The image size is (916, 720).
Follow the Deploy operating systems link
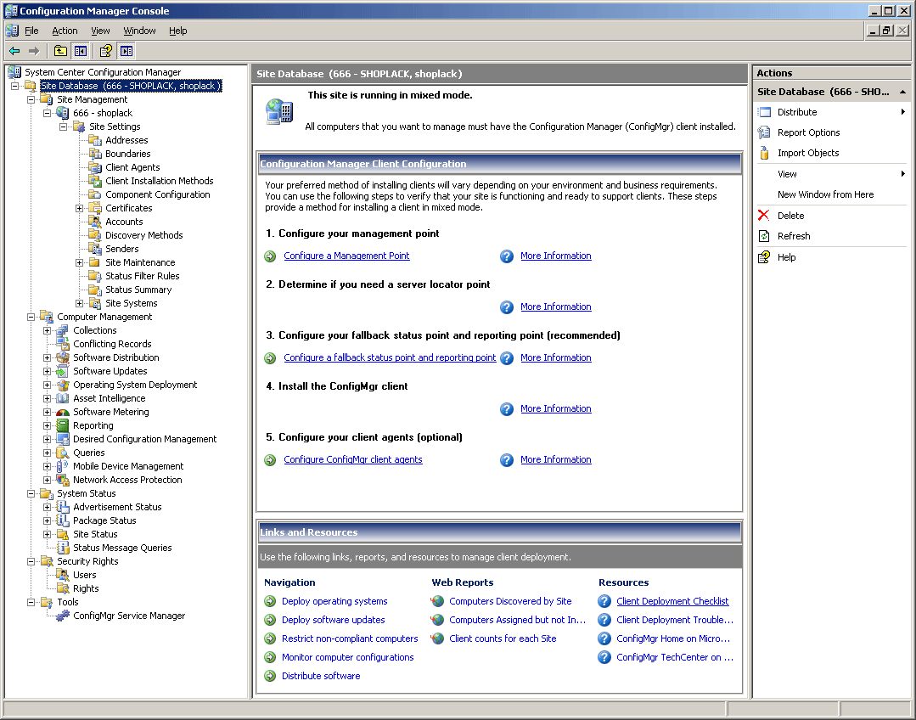point(334,601)
